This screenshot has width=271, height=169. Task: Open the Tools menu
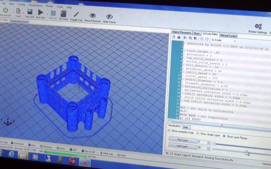click(x=60, y=7)
